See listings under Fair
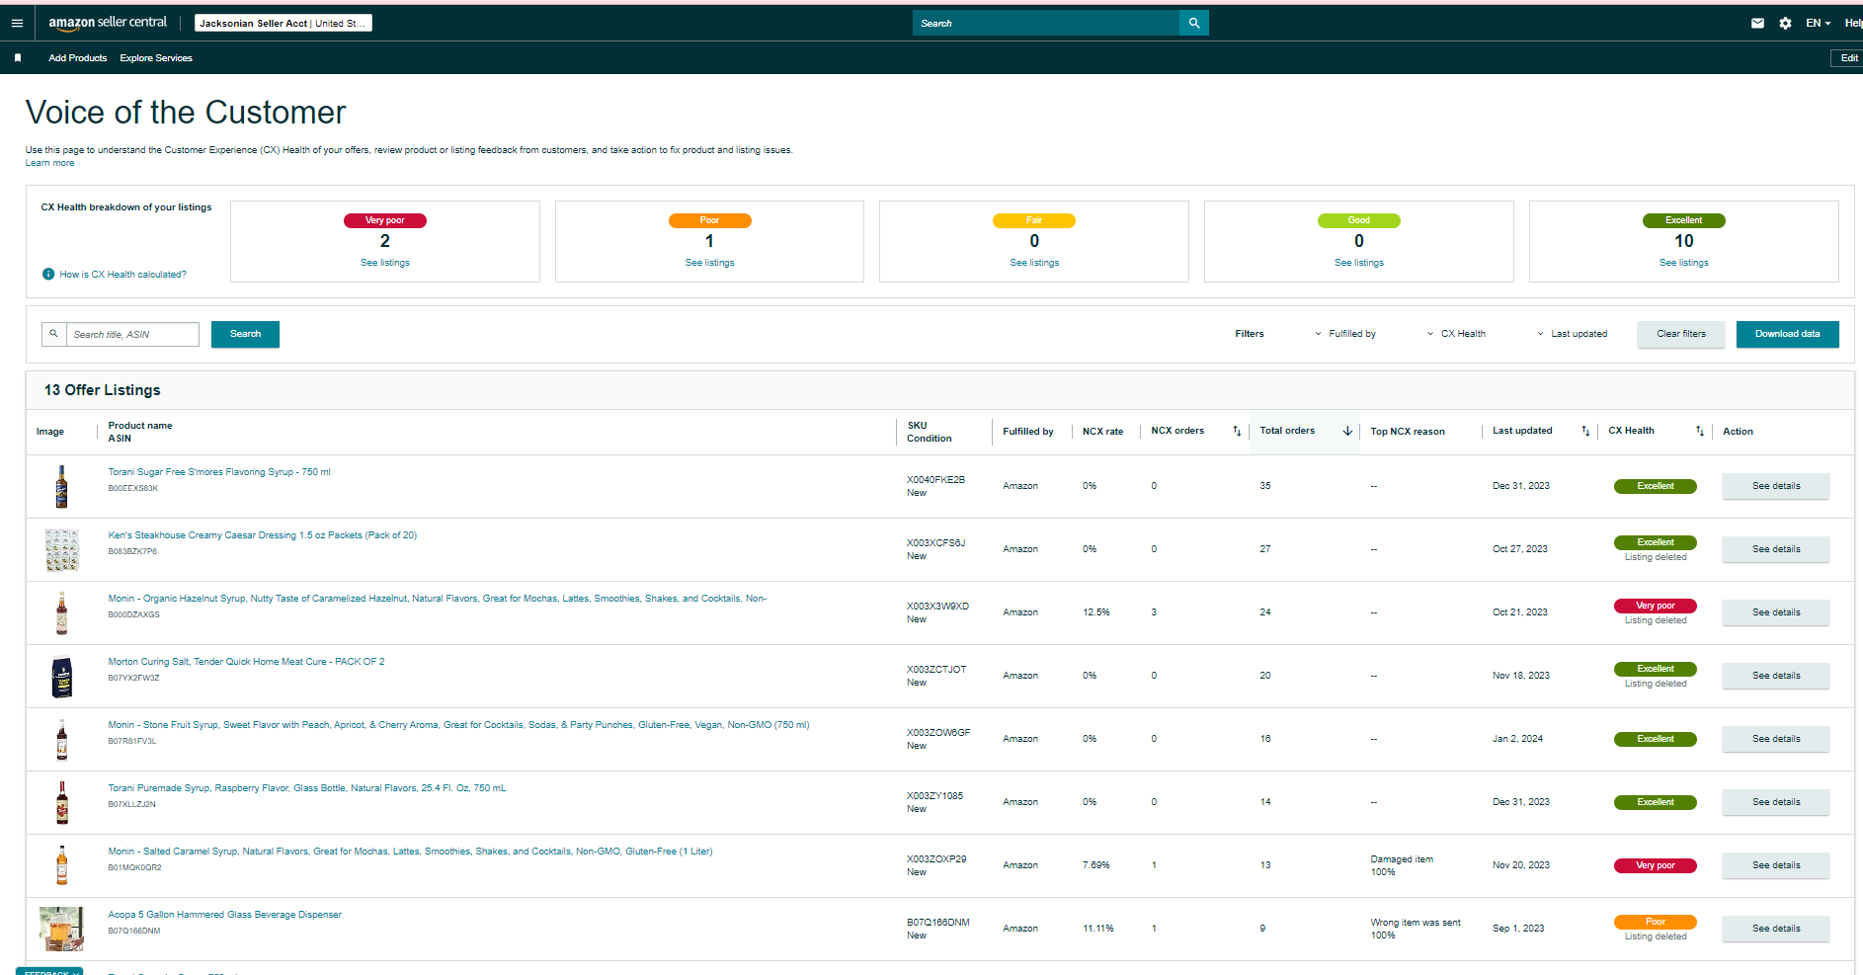 (1034, 263)
